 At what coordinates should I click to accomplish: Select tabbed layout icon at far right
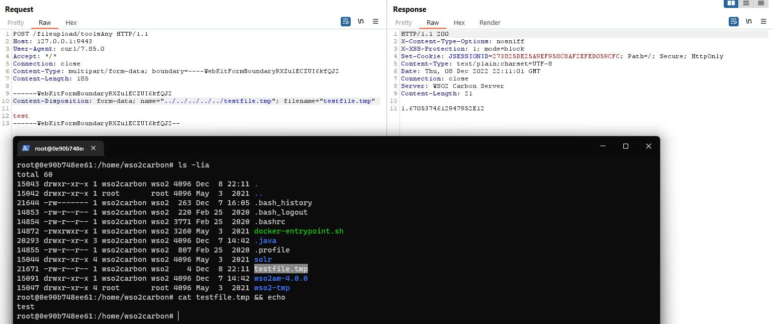(761, 3)
